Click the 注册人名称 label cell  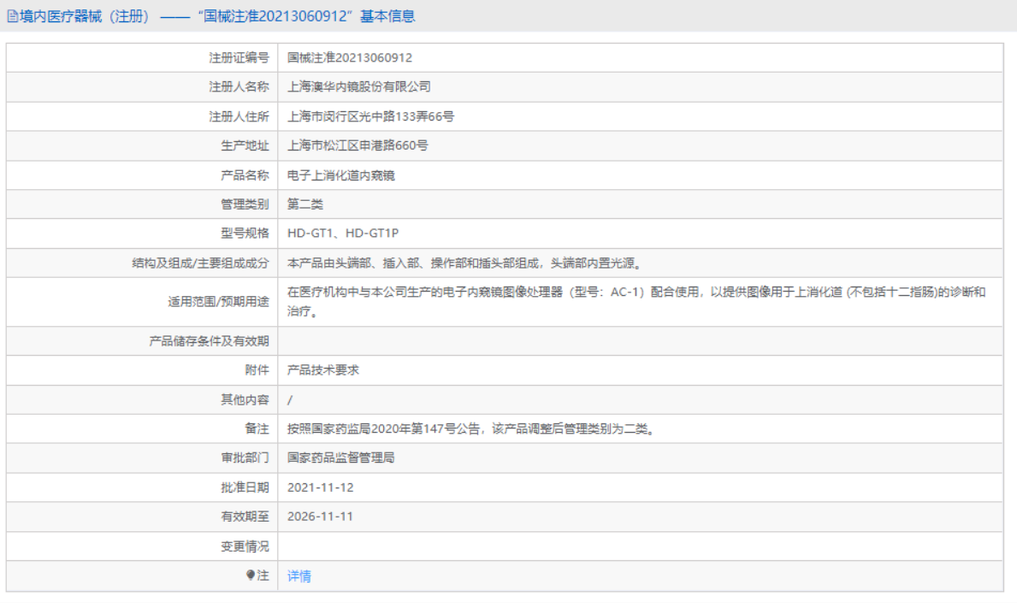[x=142, y=87]
